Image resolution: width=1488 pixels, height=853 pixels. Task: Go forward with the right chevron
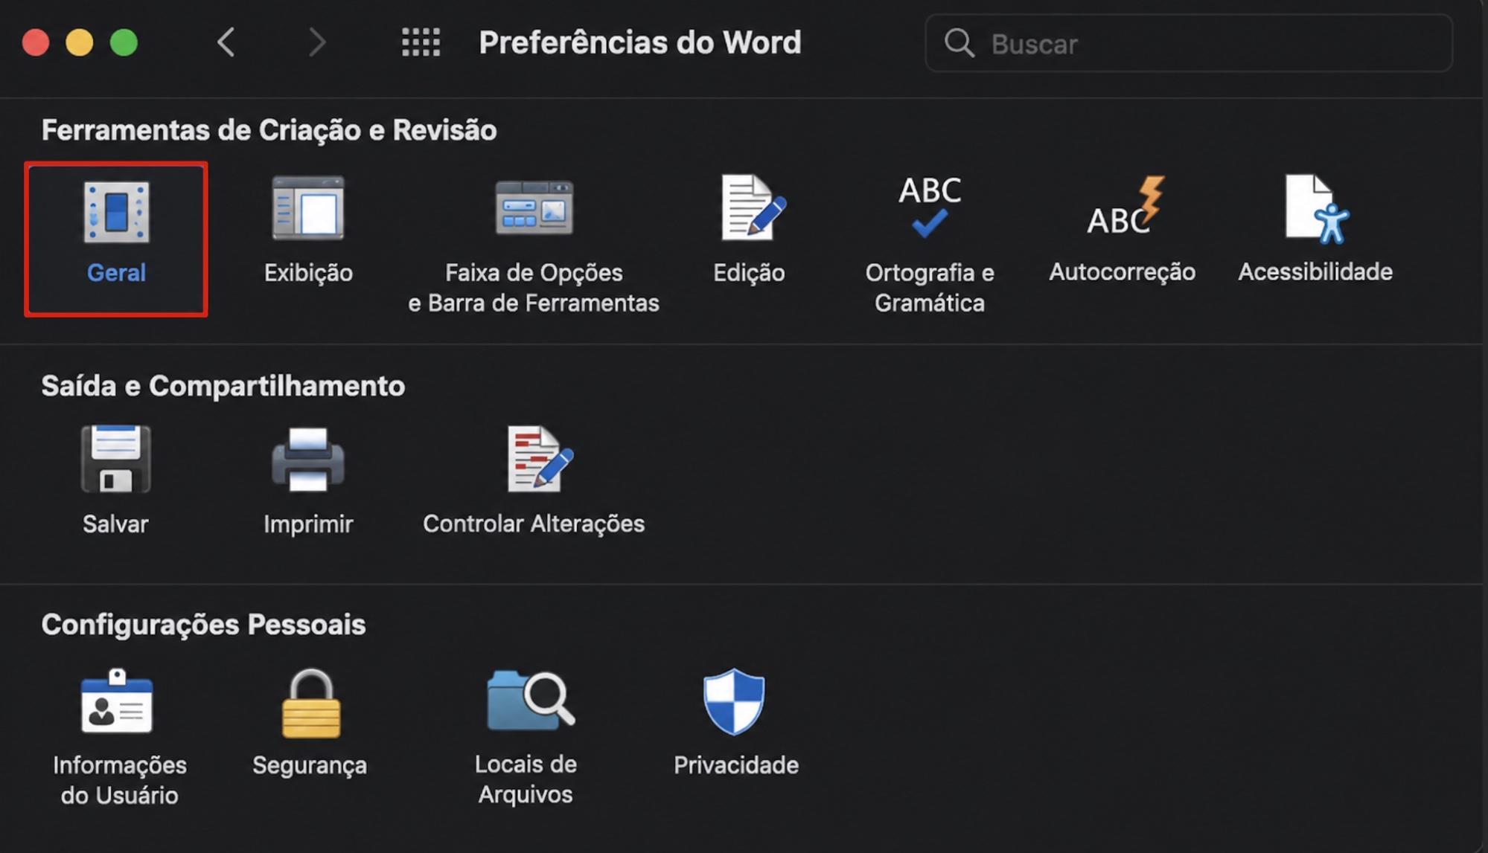coord(317,42)
